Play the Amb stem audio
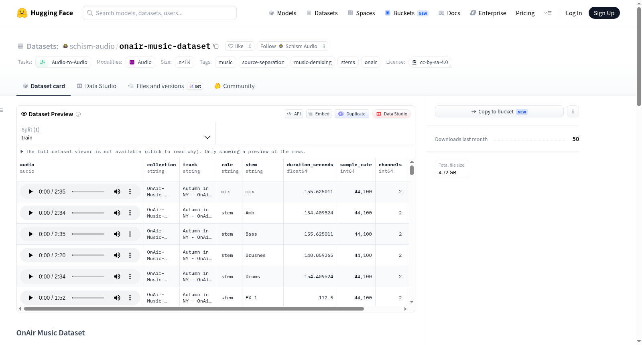This screenshot has width=642, height=345. [30, 213]
